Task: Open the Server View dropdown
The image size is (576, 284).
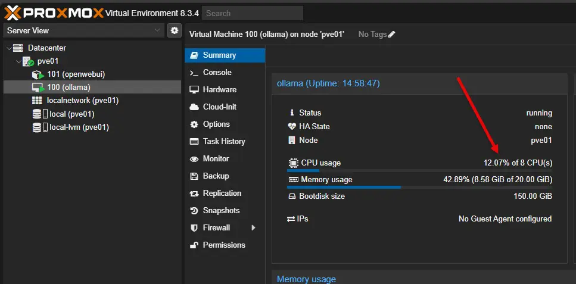Action: [x=83, y=30]
